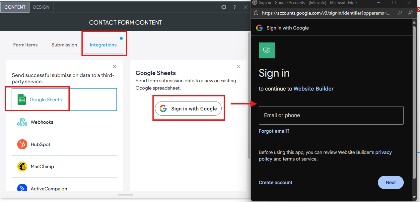Switch to the DESIGN tab
420x202 pixels.
click(x=41, y=7)
